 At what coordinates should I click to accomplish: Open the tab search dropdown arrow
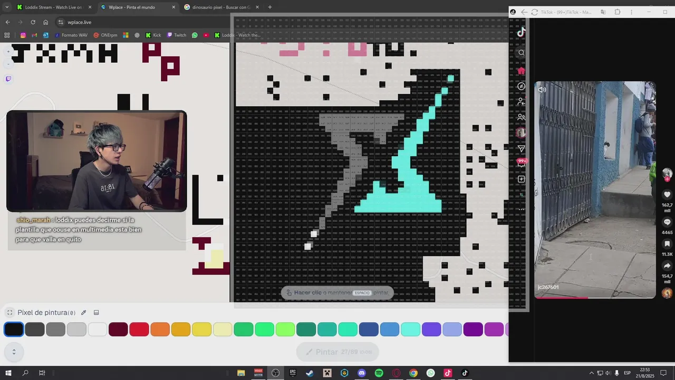pos(6,7)
